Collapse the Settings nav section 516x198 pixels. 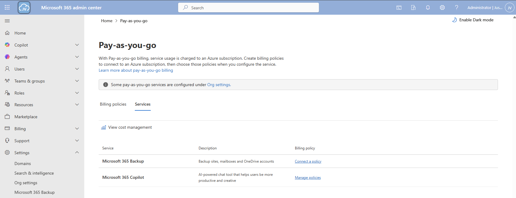[x=77, y=153]
